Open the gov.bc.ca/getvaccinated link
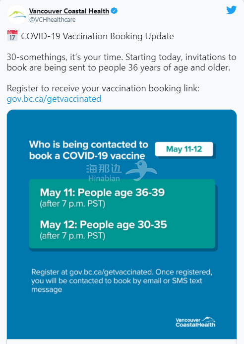 54,99
